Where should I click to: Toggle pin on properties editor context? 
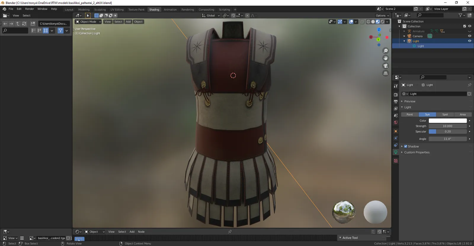pyautogui.click(x=470, y=85)
